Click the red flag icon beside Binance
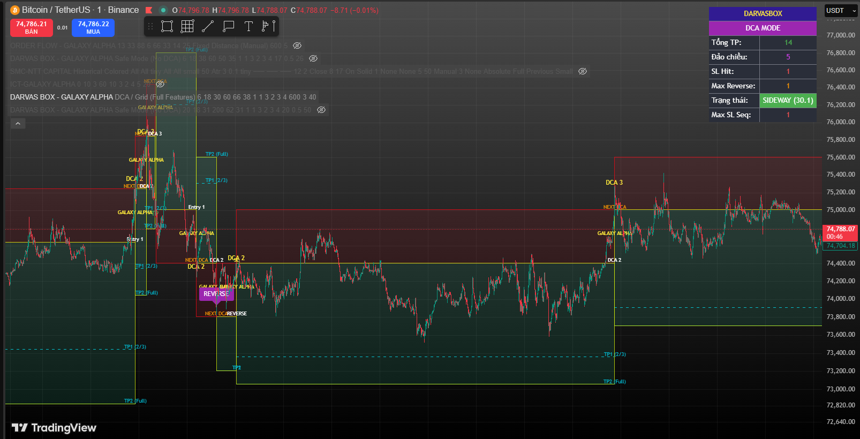Screen dimensions: 860x439 [x=149, y=10]
